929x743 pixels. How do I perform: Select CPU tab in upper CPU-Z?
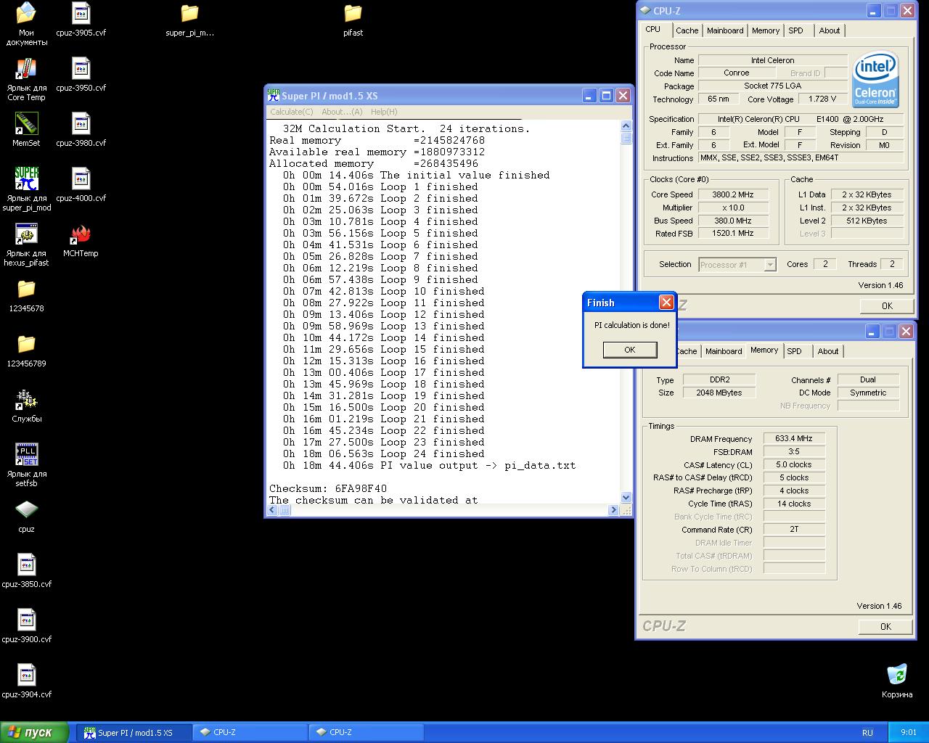(x=653, y=29)
